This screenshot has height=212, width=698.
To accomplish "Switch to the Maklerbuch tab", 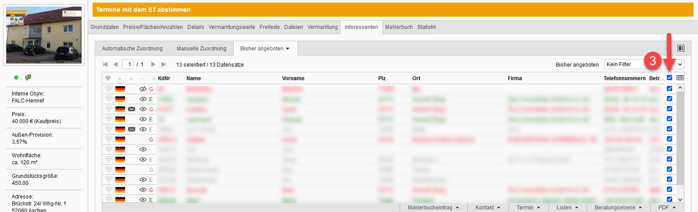I will (x=398, y=27).
